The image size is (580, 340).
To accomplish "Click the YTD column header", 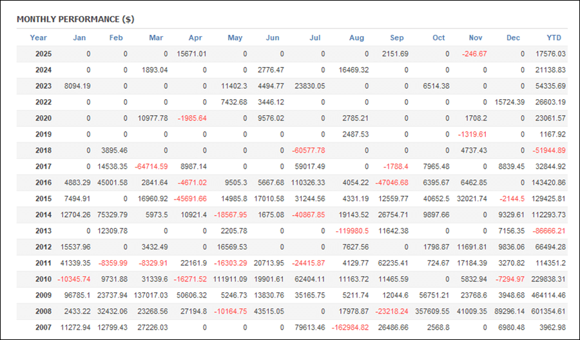I will pos(554,37).
